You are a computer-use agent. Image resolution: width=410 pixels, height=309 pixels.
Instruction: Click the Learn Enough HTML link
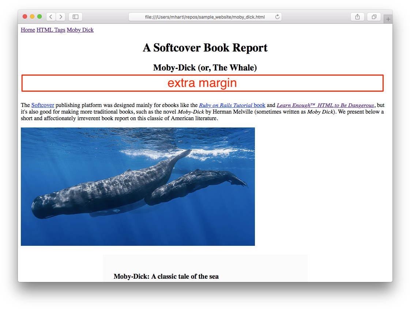(x=326, y=105)
